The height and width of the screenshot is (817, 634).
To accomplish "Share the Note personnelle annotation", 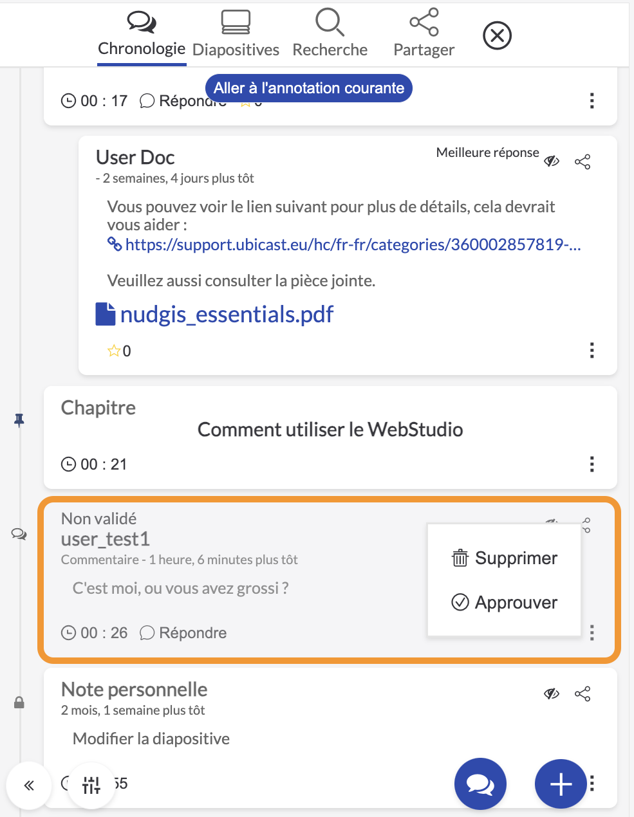I will 583,693.
